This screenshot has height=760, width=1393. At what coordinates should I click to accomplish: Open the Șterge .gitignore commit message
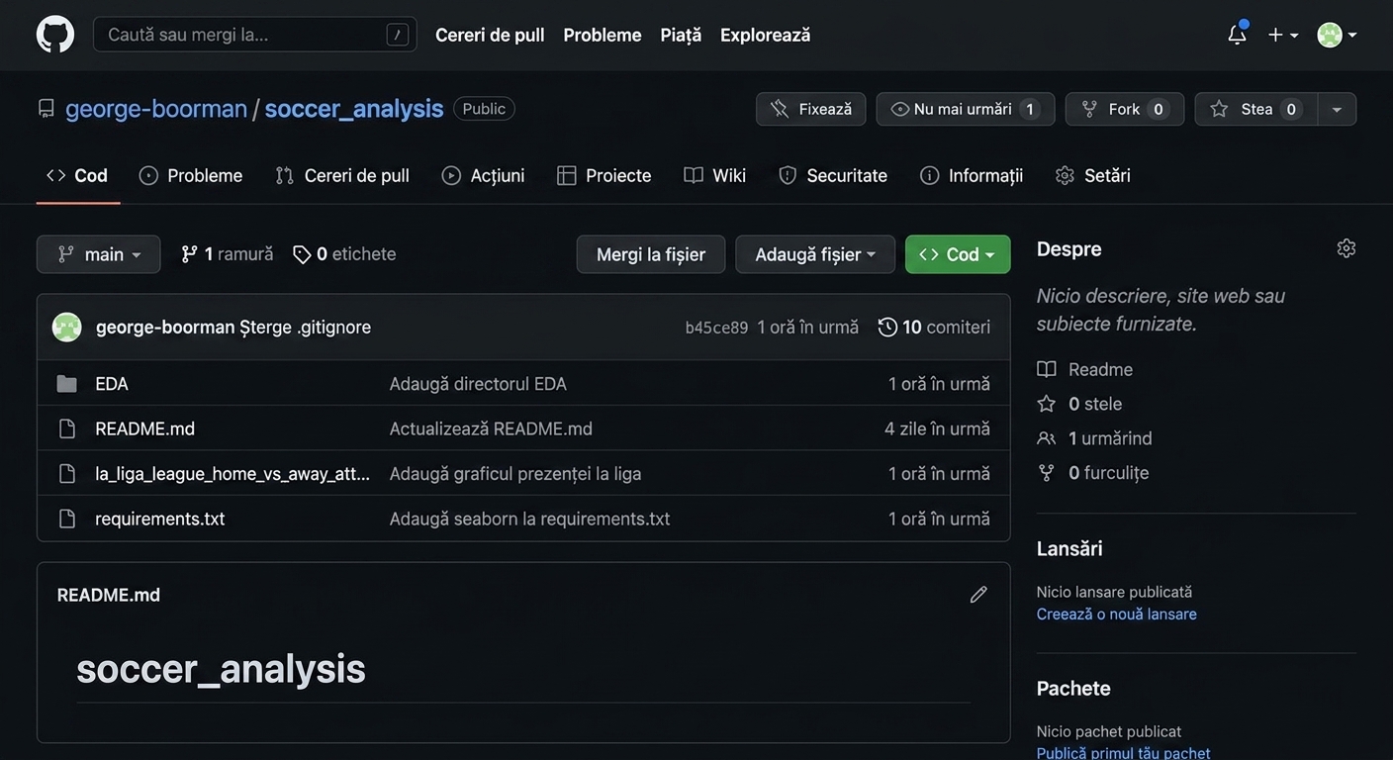305,327
